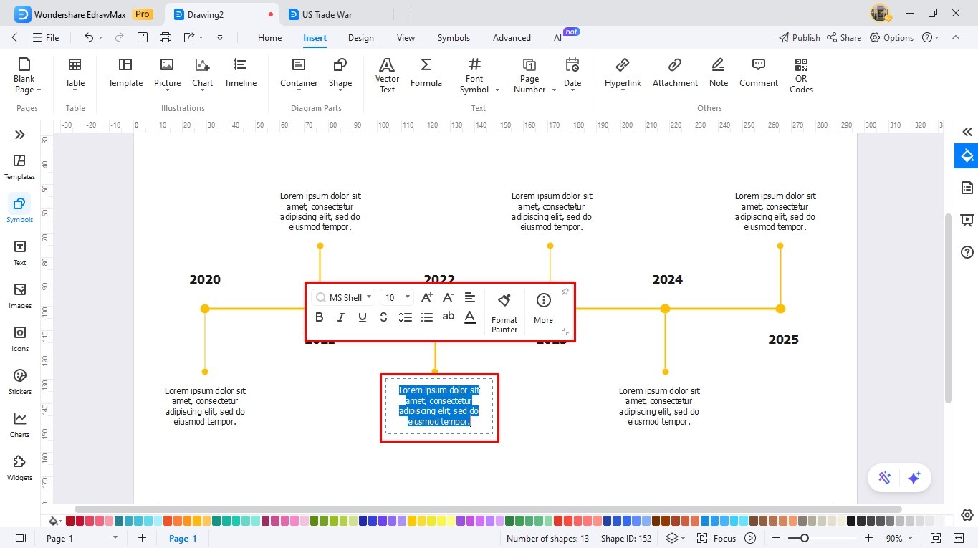The width and height of the screenshot is (978, 548).
Task: Open More options in floating toolbar
Action: tap(543, 308)
